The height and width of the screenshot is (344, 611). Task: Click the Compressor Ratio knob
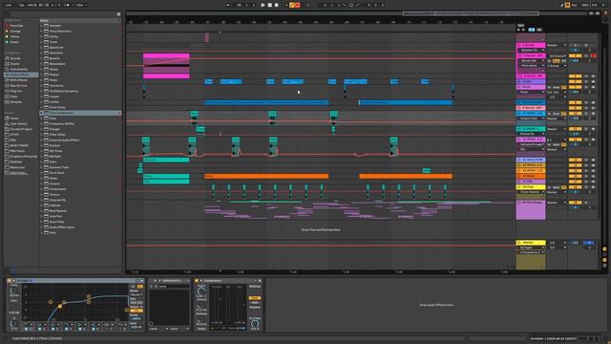click(201, 290)
